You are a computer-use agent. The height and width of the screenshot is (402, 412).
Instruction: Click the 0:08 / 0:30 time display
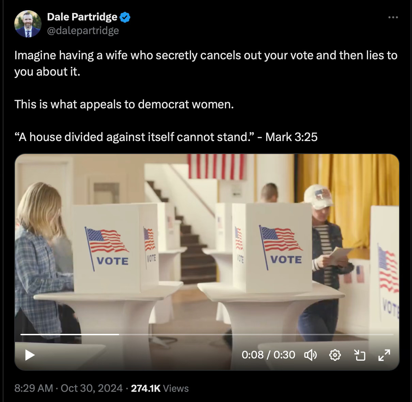[268, 355]
